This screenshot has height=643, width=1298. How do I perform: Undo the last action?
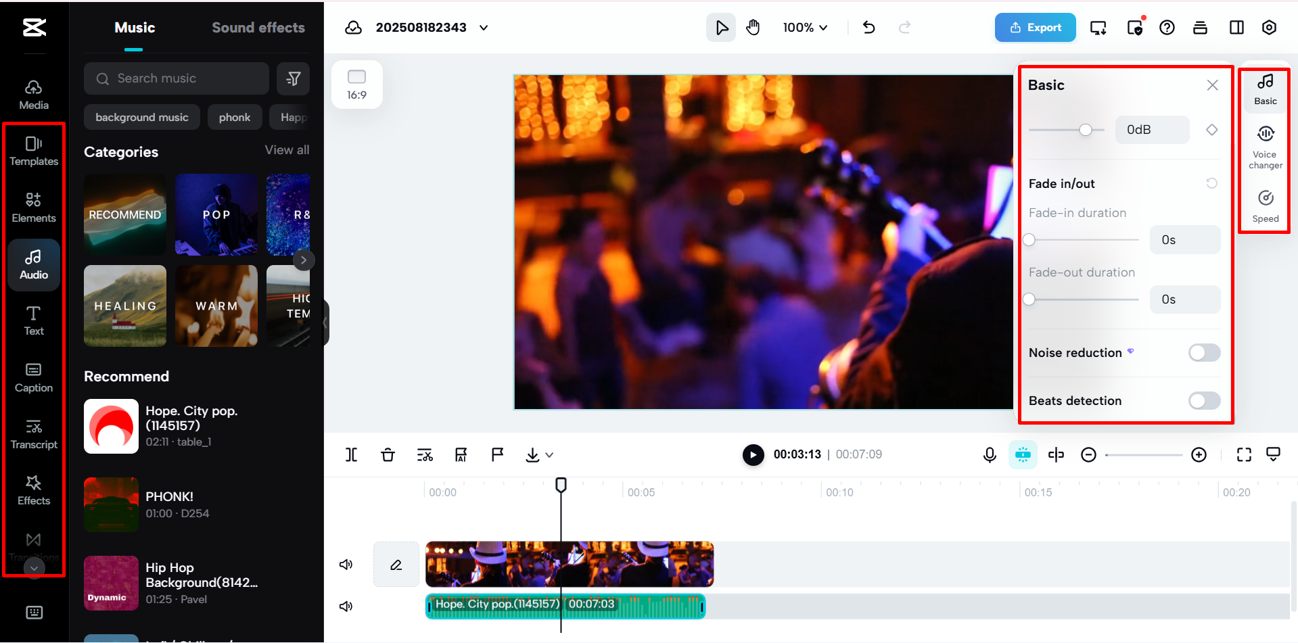(869, 28)
